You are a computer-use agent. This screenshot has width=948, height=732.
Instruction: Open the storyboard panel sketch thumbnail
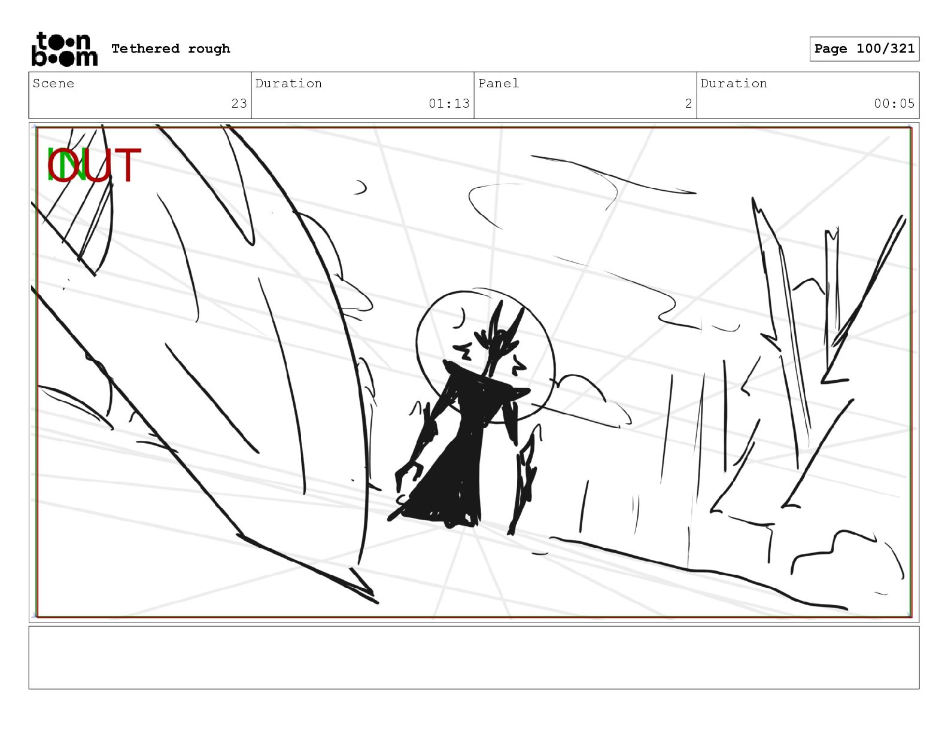[474, 372]
